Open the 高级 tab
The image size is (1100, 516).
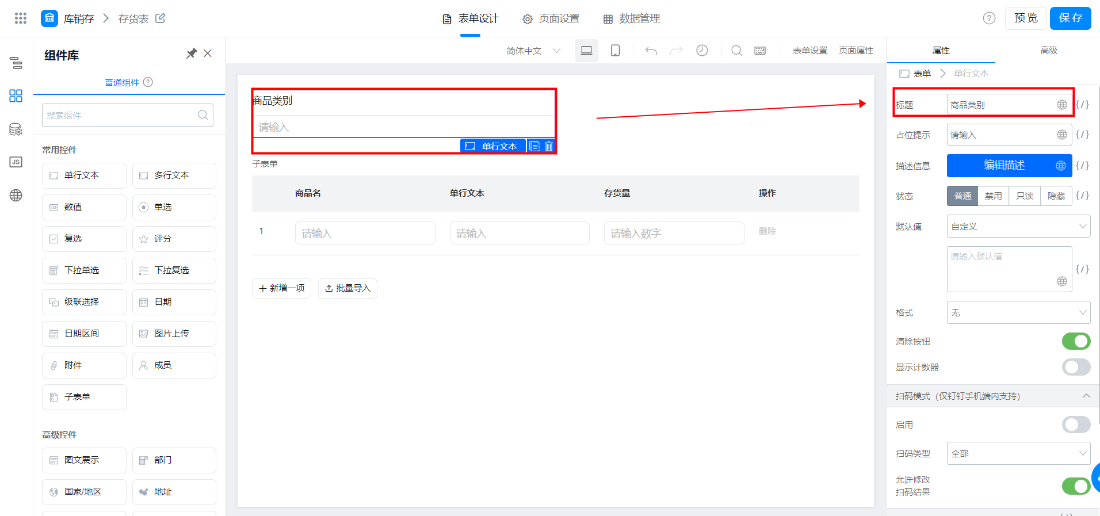(x=1049, y=51)
